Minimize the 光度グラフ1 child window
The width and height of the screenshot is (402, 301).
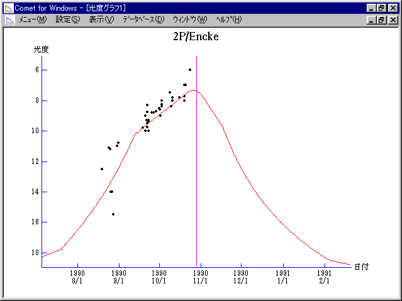[x=371, y=19]
